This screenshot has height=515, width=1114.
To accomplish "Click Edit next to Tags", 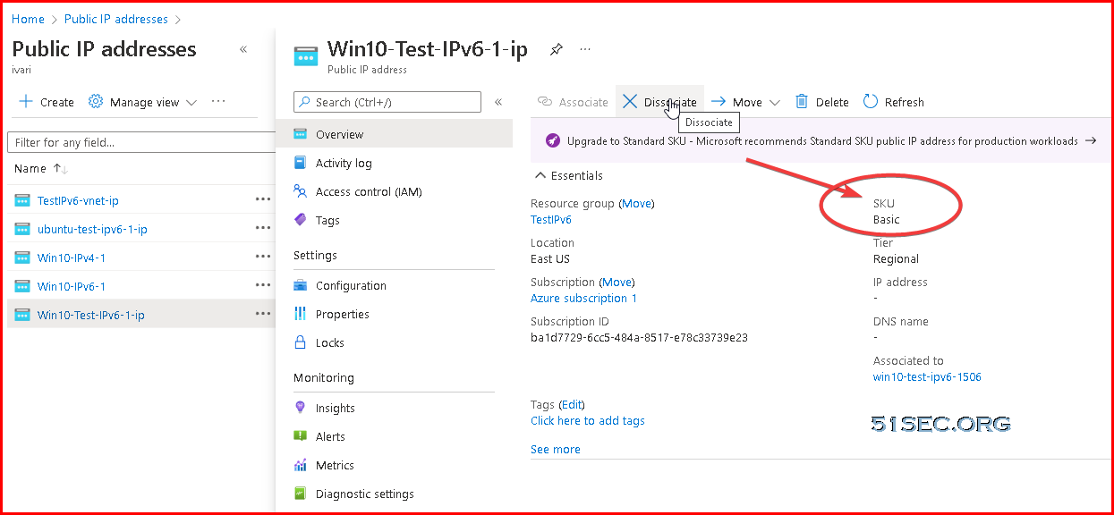I will pos(572,404).
